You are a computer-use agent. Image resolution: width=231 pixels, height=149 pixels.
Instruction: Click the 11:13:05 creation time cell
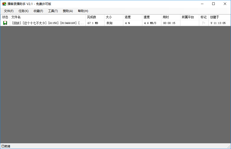tap(219, 23)
